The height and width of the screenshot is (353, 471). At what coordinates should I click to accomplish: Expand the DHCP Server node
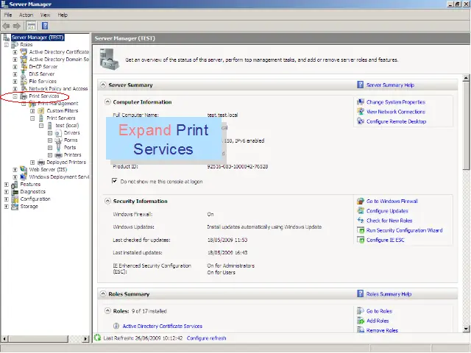15,67
